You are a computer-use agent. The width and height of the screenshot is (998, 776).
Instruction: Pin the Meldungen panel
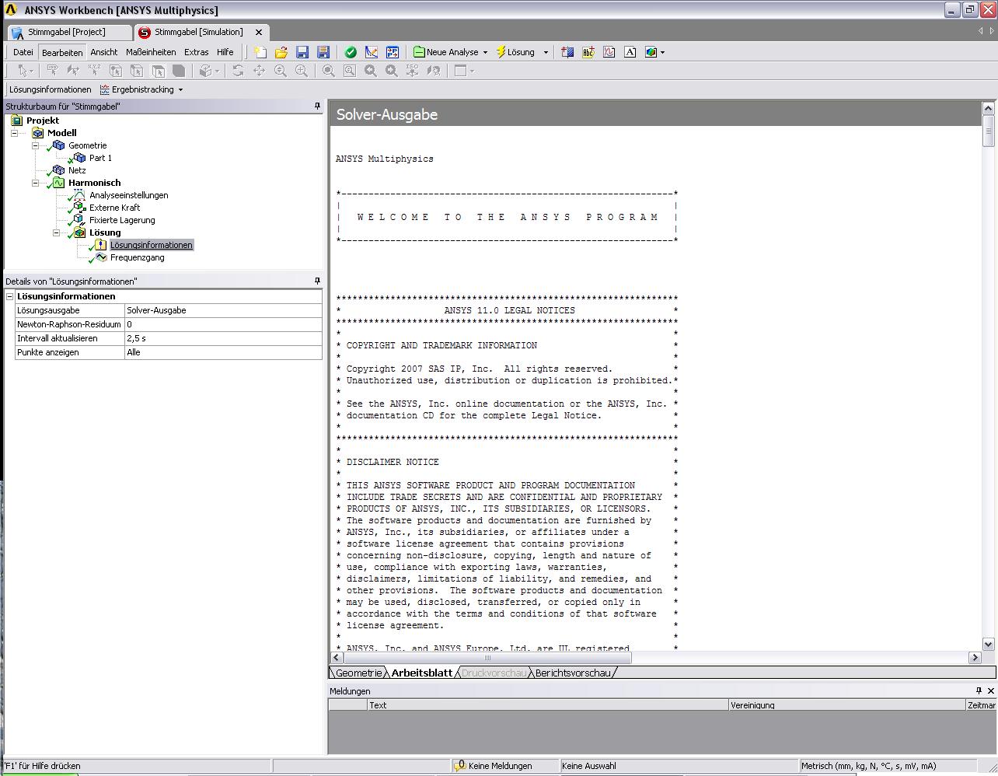[x=979, y=690]
